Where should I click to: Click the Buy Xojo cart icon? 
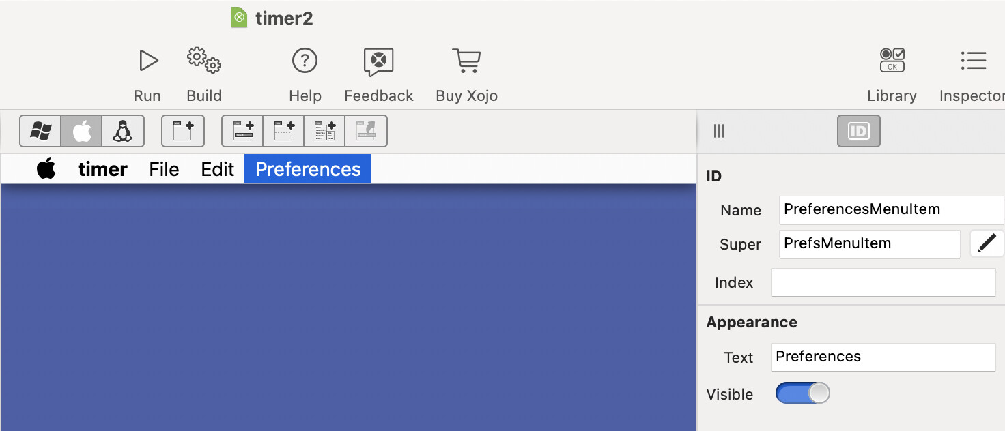point(466,61)
